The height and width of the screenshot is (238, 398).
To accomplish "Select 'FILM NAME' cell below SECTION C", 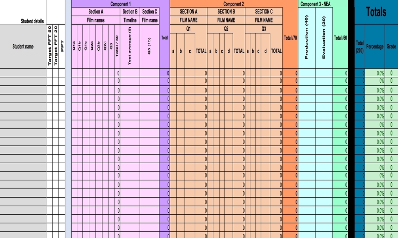I will point(264,20).
